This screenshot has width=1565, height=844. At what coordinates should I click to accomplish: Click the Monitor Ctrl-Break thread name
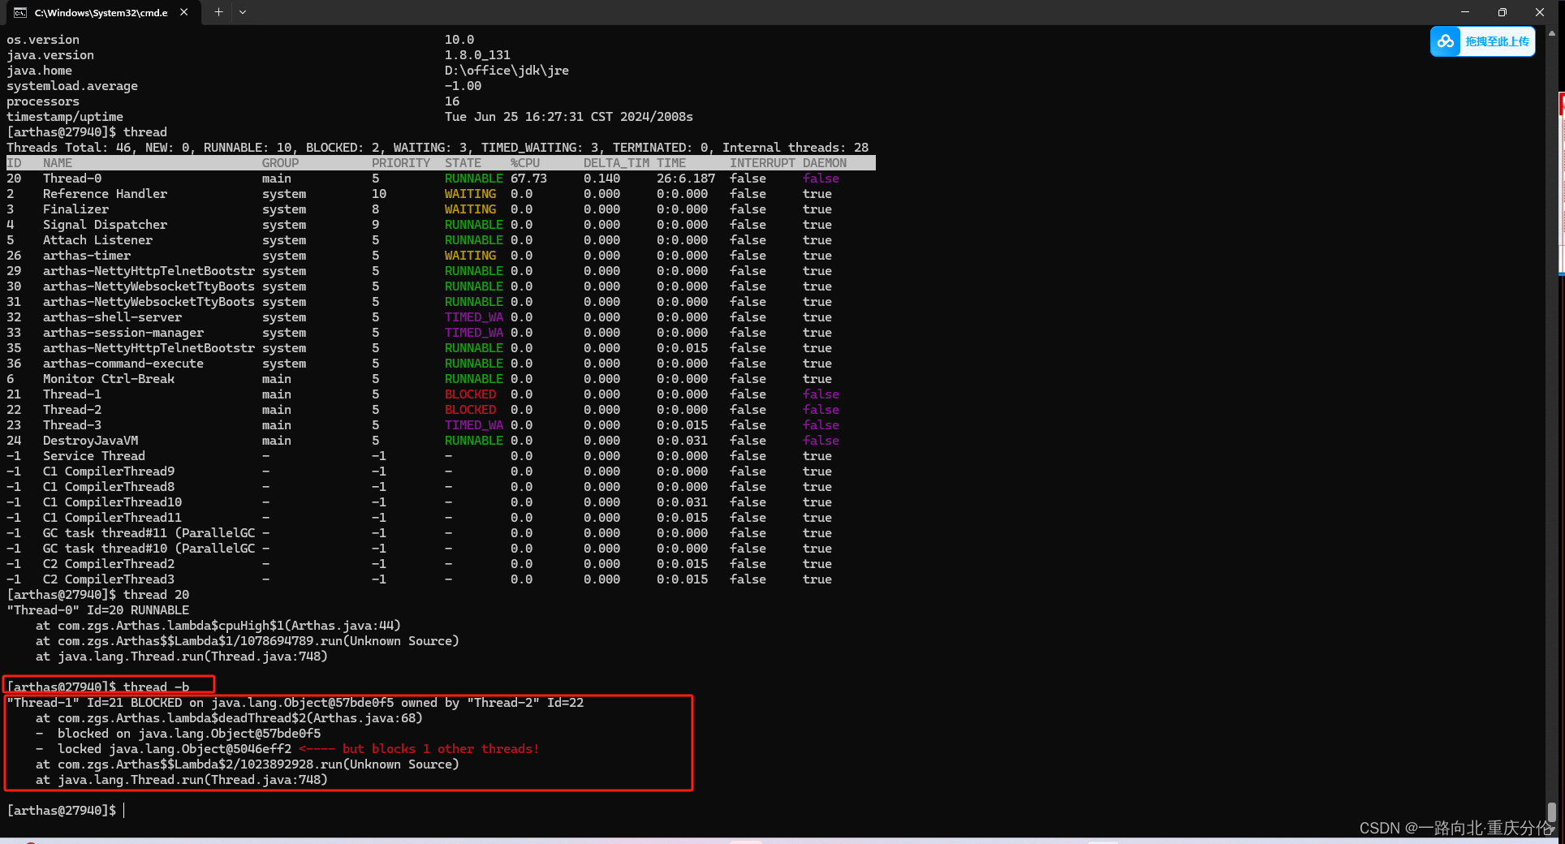[x=109, y=379]
